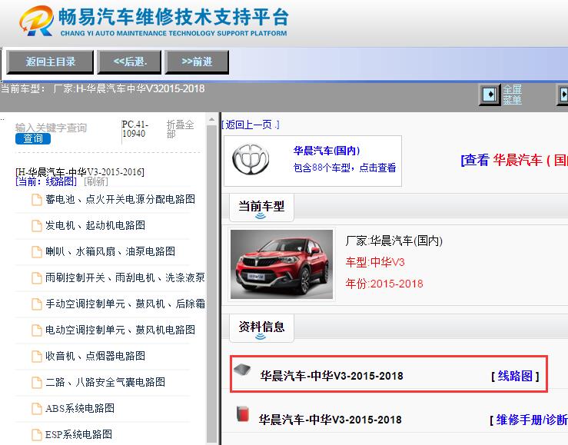The height and width of the screenshot is (445, 568).
Task: Open 二路、八路安全气囊电路图
Action: 105,382
